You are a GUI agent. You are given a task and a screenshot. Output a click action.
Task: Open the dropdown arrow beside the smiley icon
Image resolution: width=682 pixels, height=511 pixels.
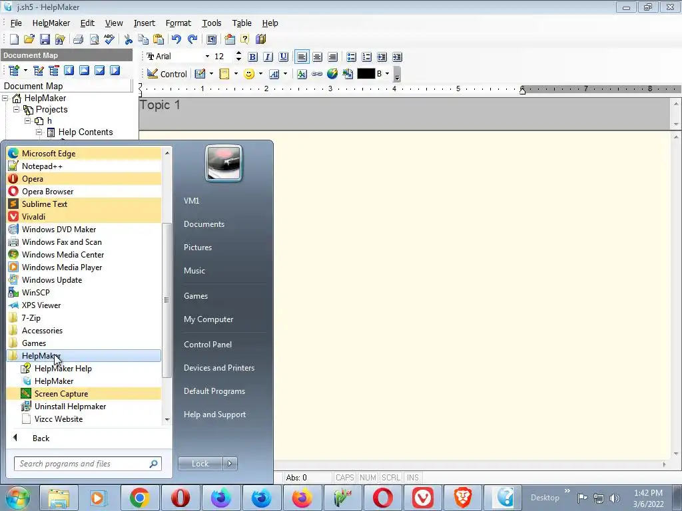click(x=260, y=74)
